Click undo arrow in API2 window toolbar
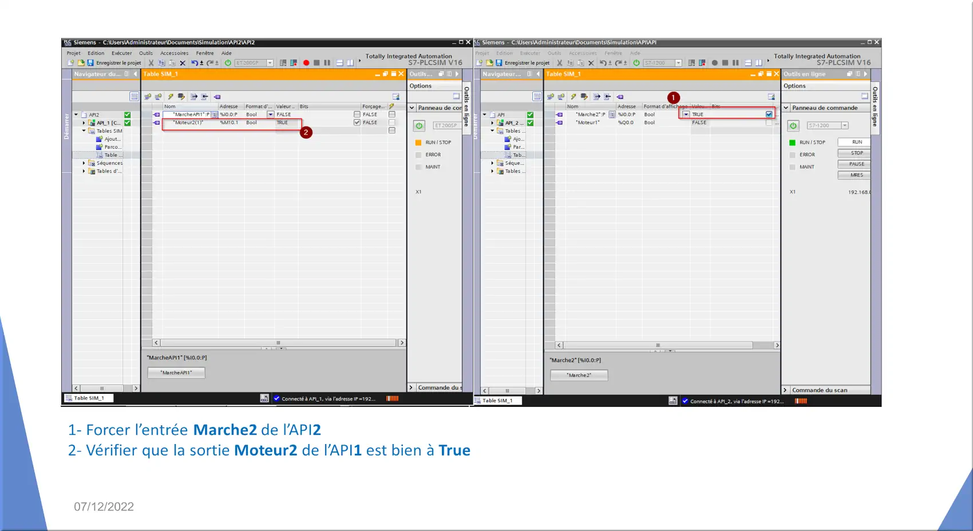The image size is (973, 531). click(195, 63)
